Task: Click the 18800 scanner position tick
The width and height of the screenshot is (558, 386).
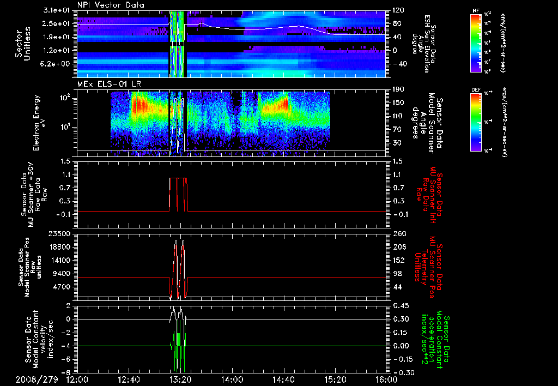Action: click(60, 247)
